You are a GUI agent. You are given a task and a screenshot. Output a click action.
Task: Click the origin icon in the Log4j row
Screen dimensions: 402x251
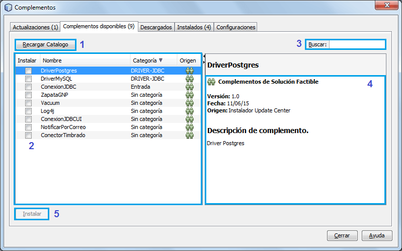point(189,111)
